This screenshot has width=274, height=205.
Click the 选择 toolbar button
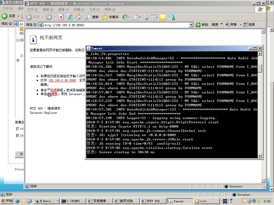249,25
